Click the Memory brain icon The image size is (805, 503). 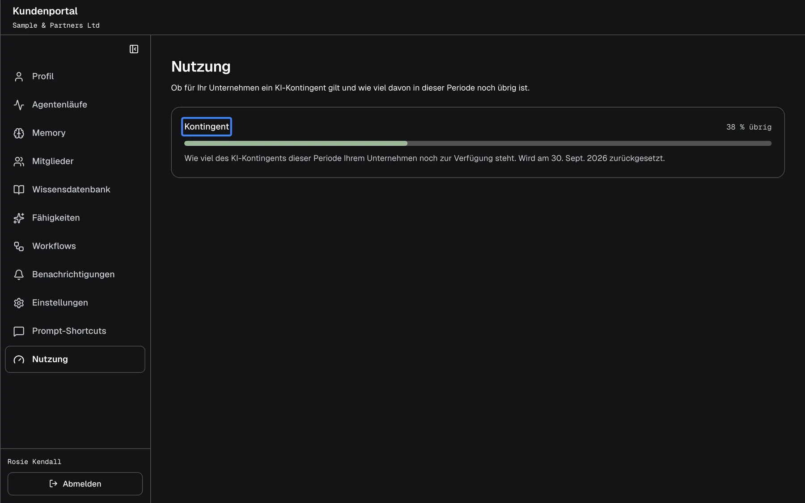click(x=19, y=133)
